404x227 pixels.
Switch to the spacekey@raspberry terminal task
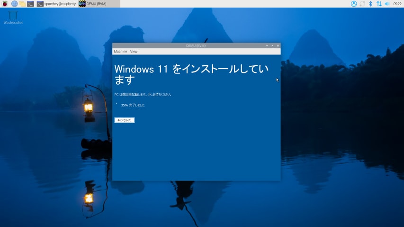click(x=57, y=4)
